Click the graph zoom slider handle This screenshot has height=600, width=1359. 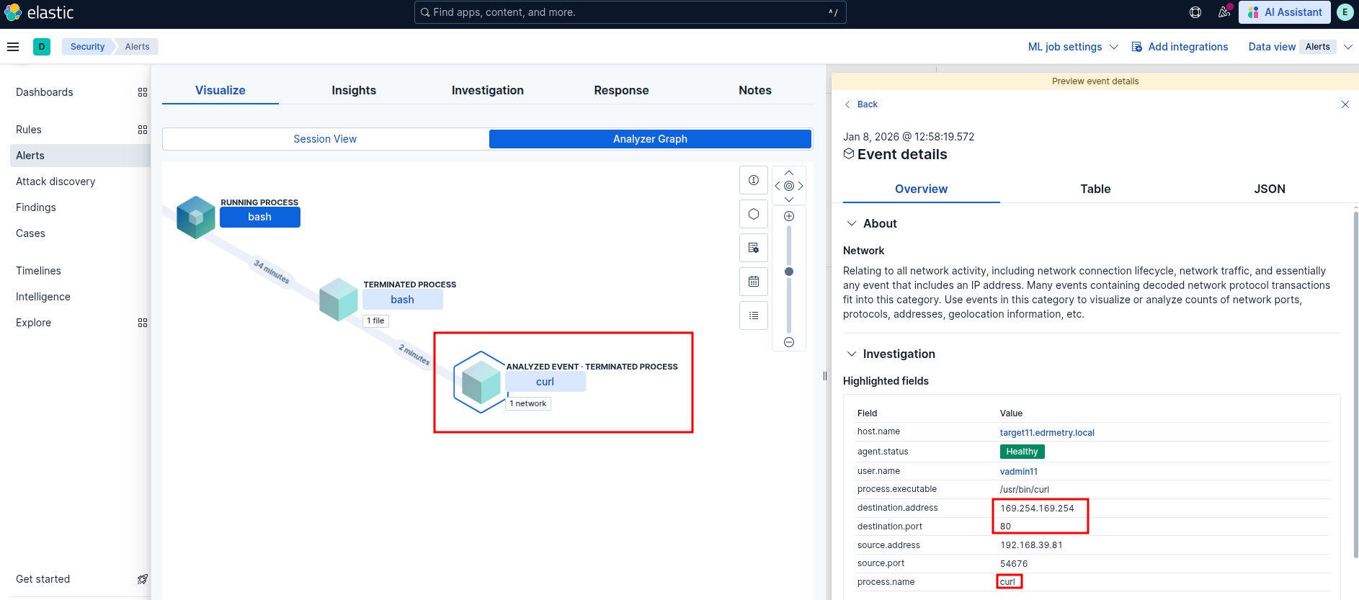[x=789, y=272]
